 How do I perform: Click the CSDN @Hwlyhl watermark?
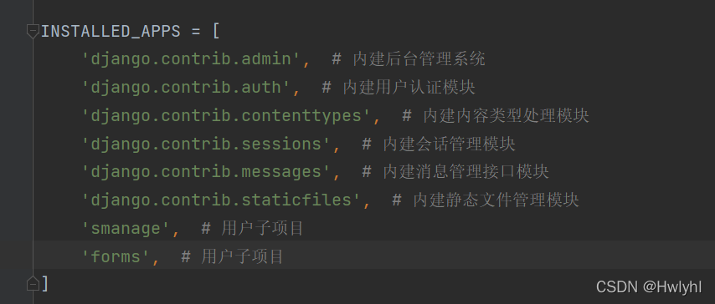point(649,286)
